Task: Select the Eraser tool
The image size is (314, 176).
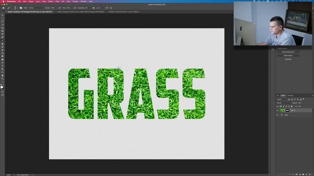Action: [x=2, y=50]
